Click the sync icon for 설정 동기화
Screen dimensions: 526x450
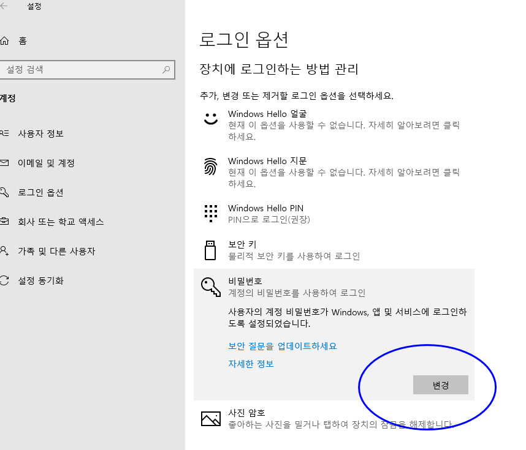4,280
